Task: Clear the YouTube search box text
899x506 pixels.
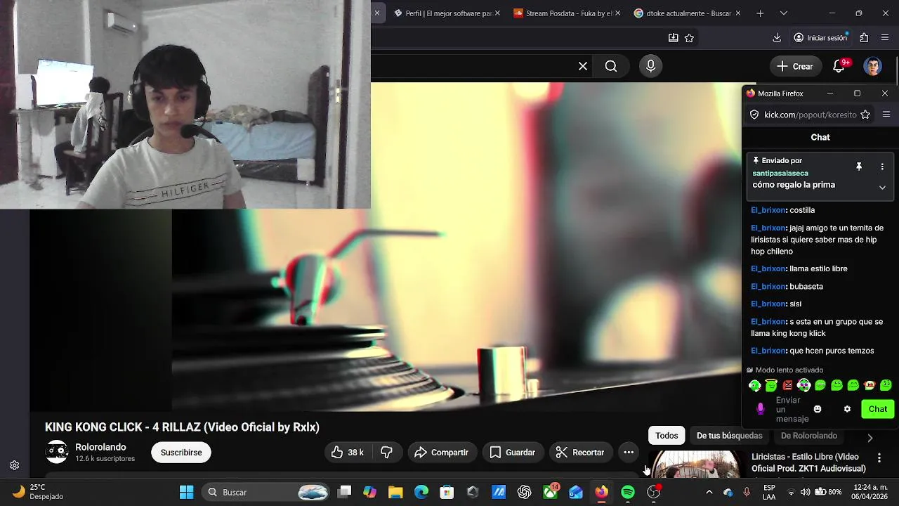Action: (583, 66)
